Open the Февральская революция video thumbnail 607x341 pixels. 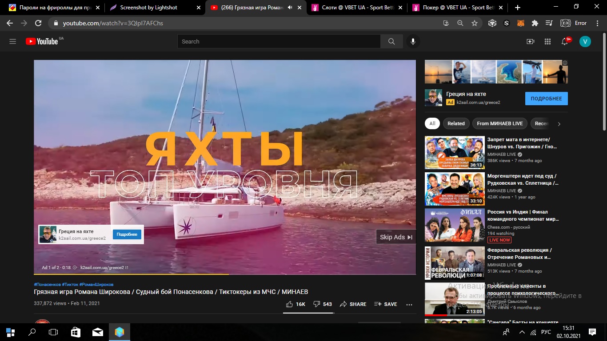tap(455, 263)
